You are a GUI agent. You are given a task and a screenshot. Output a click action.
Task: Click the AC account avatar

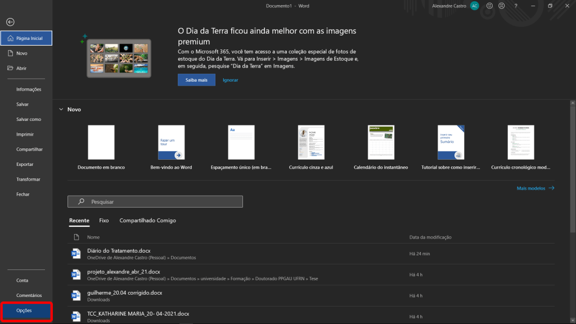474,6
